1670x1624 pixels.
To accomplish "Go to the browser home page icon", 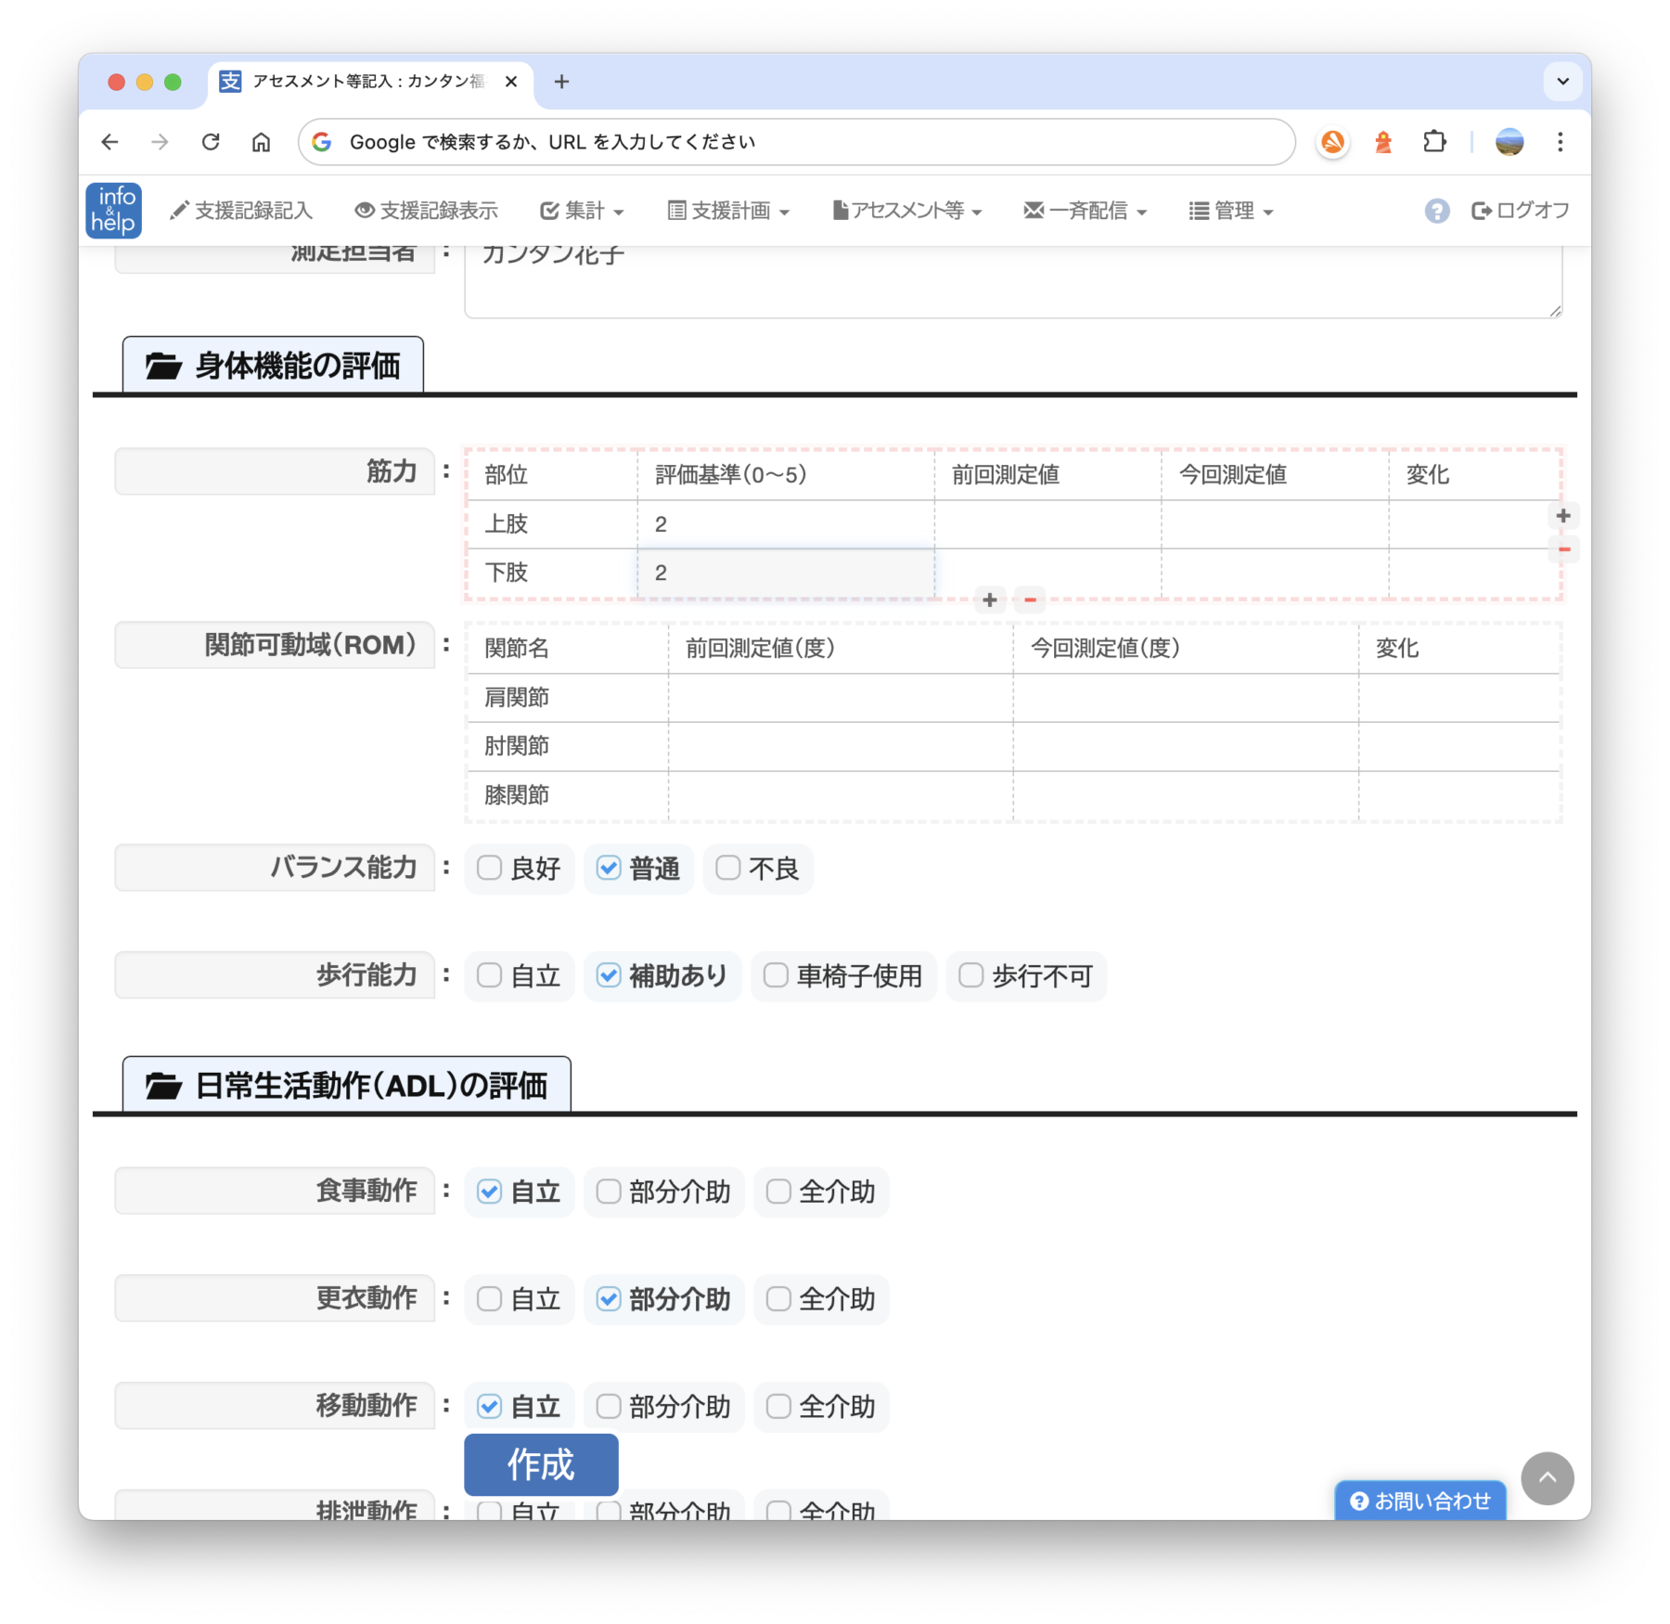I will 262,142.
